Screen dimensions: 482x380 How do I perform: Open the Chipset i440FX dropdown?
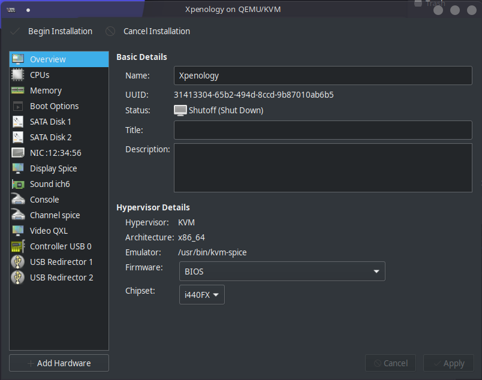[202, 295]
